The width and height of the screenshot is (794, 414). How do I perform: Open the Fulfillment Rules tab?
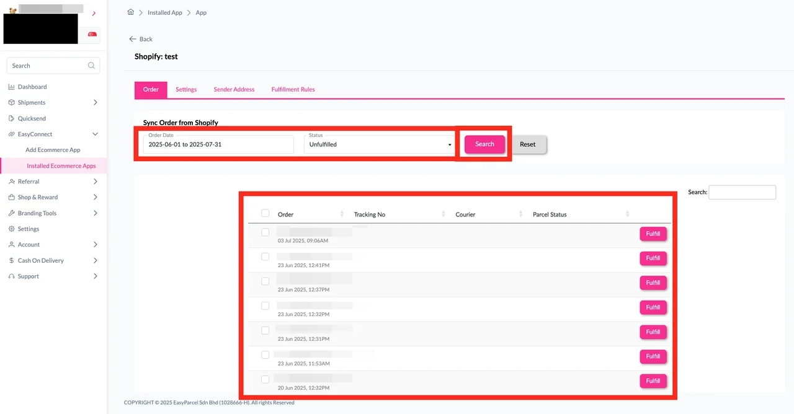tap(292, 89)
